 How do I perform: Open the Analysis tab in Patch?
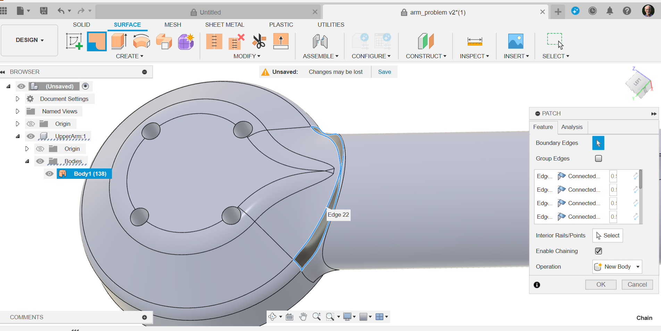[x=572, y=127]
